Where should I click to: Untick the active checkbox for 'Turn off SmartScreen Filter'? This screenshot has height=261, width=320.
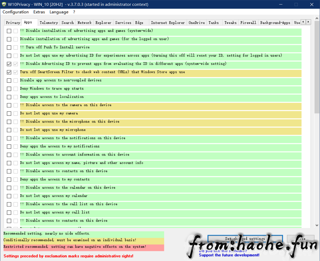9,72
